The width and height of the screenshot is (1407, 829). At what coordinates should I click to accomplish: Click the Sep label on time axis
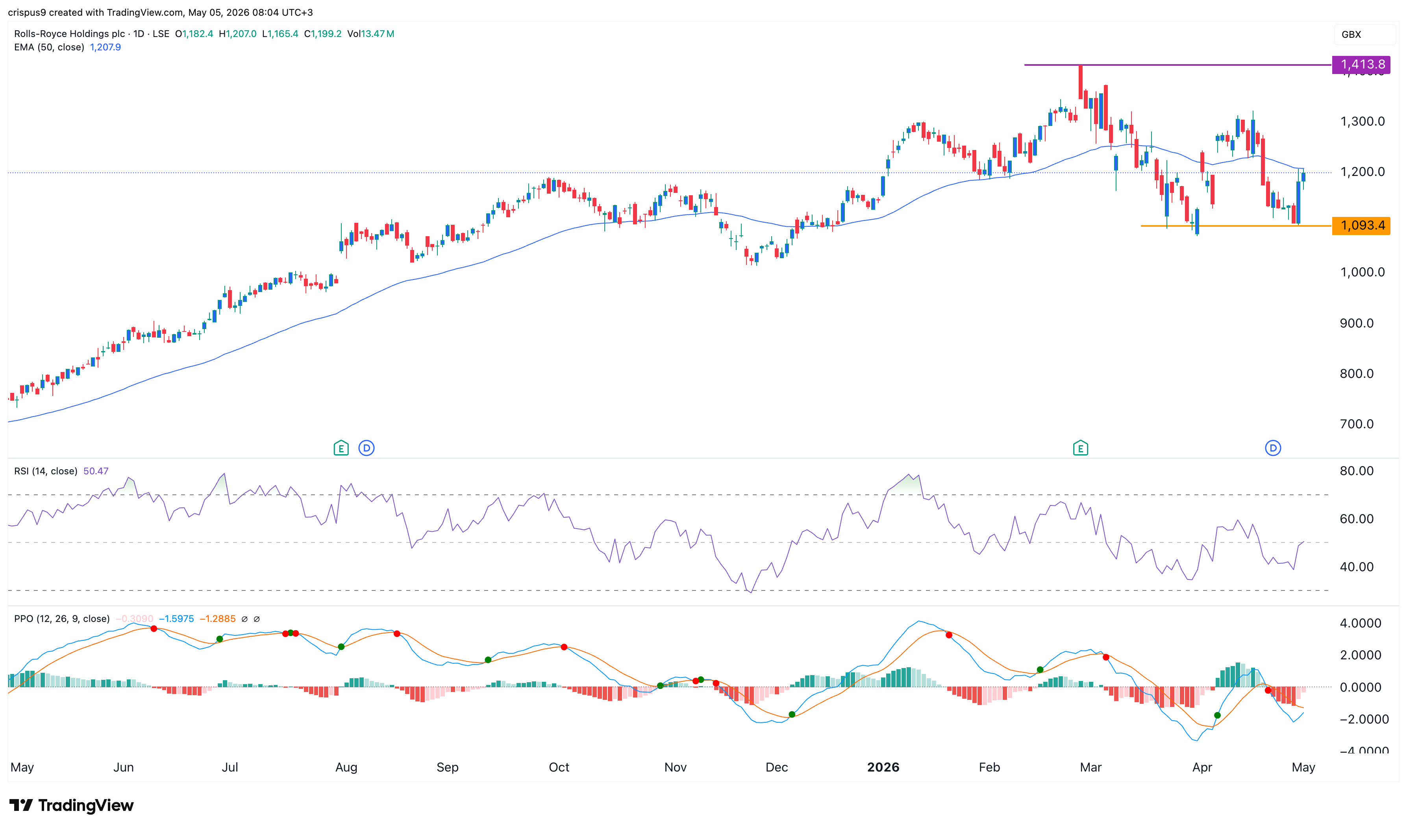[x=447, y=768]
